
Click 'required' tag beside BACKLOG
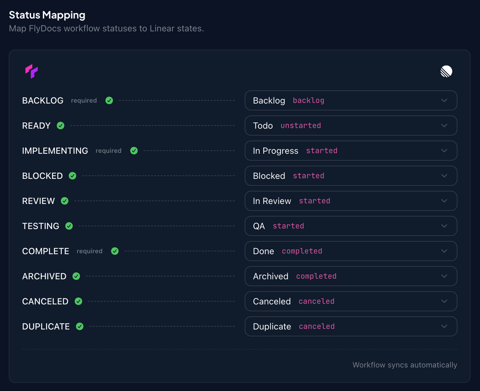coord(84,101)
